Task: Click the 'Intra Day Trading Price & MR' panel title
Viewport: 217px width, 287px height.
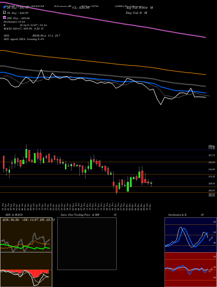Action: pos(80,215)
